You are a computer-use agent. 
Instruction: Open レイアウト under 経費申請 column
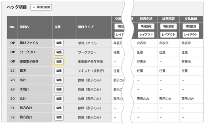point(146,35)
